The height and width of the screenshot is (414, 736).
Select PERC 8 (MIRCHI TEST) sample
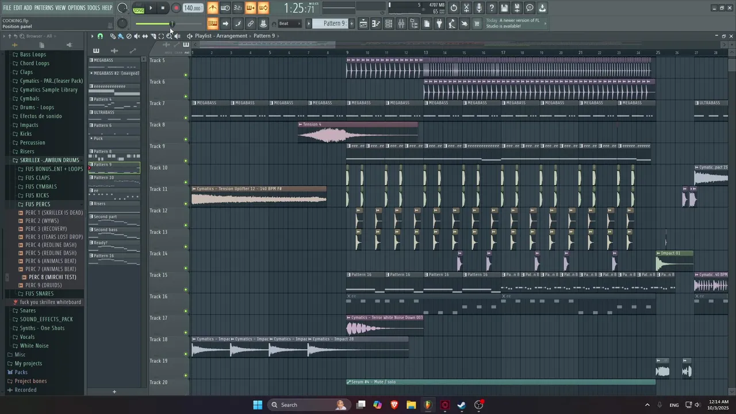click(x=52, y=277)
